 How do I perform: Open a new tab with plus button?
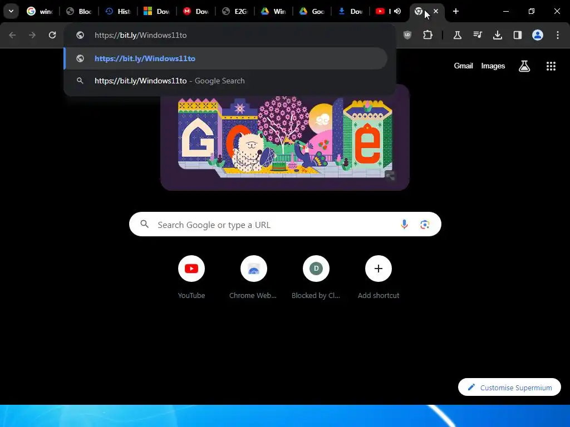pyautogui.click(x=455, y=11)
